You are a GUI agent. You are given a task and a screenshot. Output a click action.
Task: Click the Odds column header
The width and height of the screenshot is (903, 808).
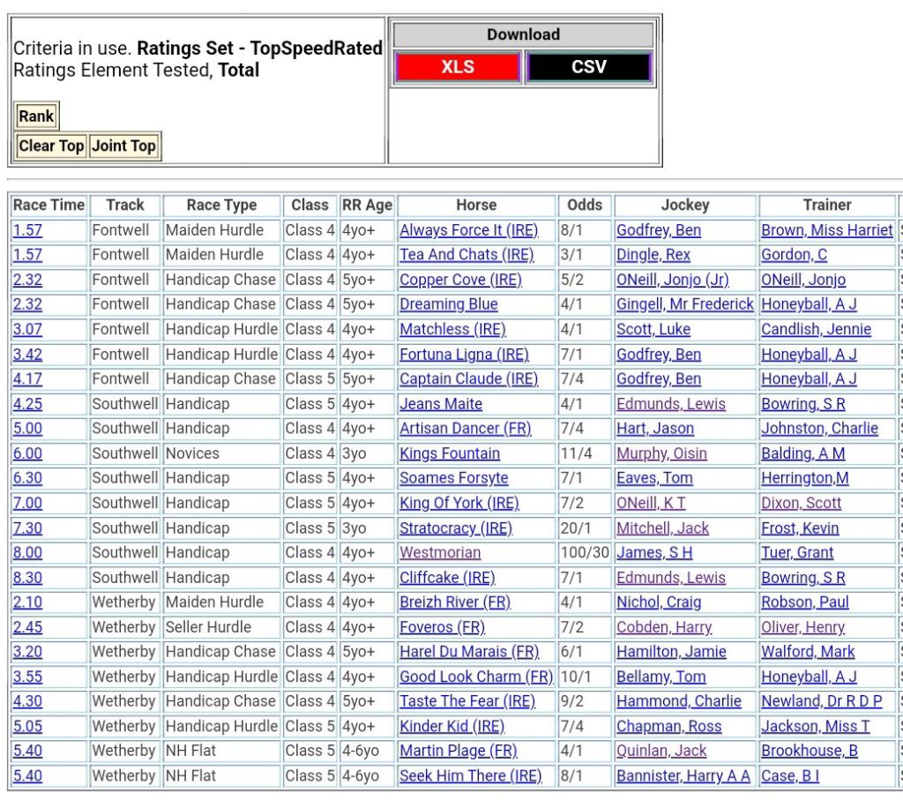click(585, 205)
